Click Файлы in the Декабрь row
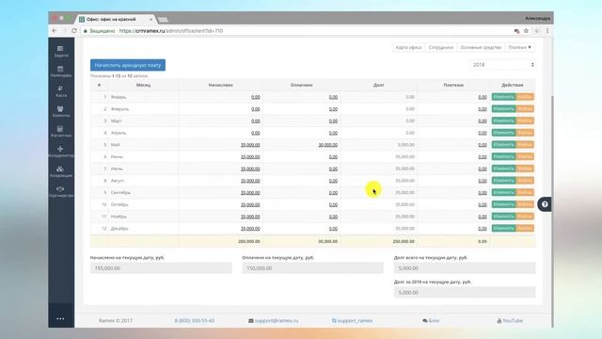Screen dimensions: 602x339 click(525, 228)
